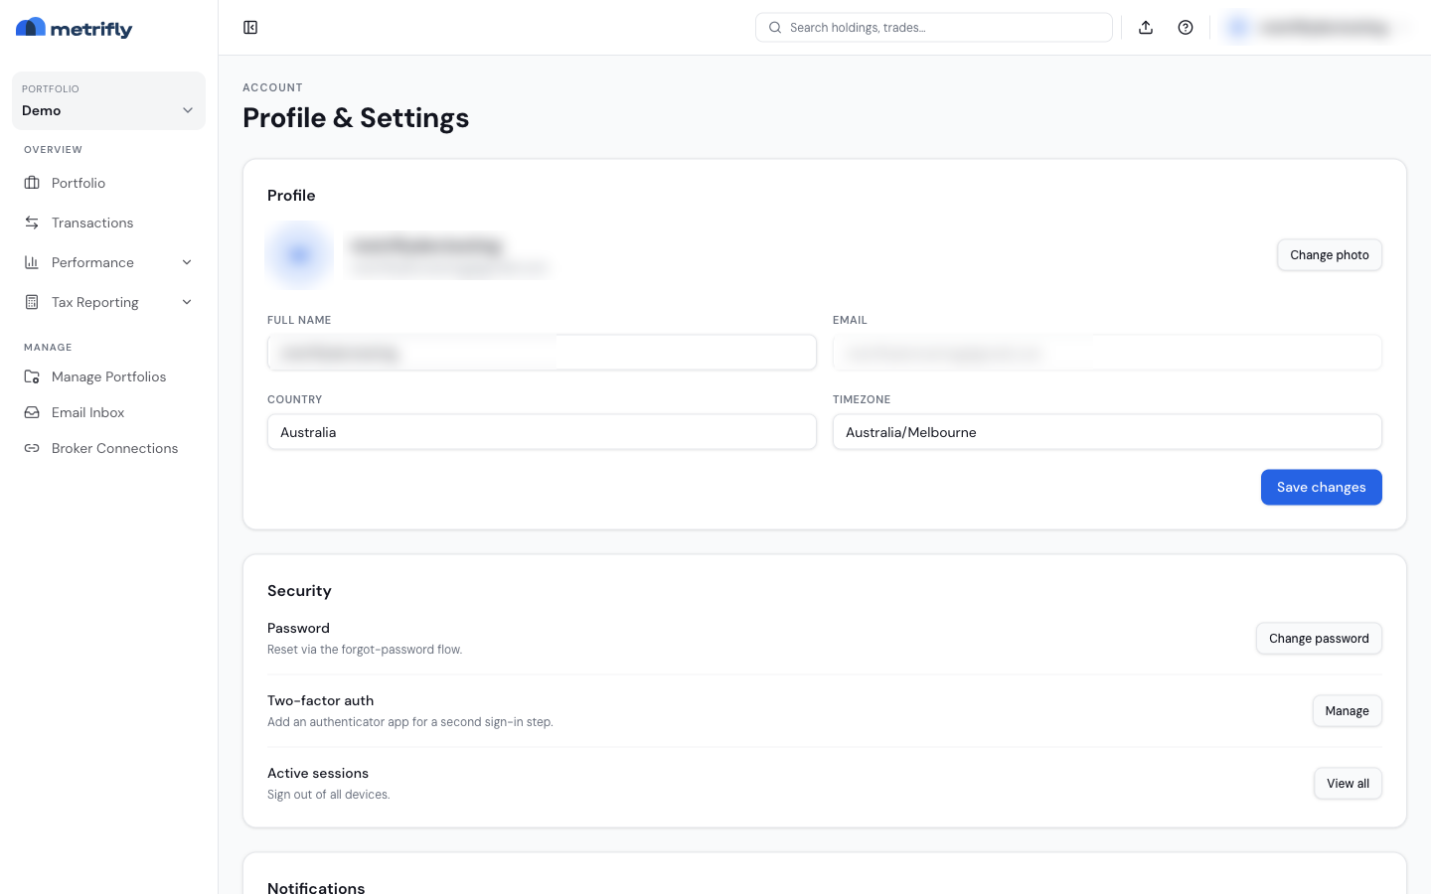Click 'Reset via the forgot-password flow.' text
1431x894 pixels.
tap(365, 650)
